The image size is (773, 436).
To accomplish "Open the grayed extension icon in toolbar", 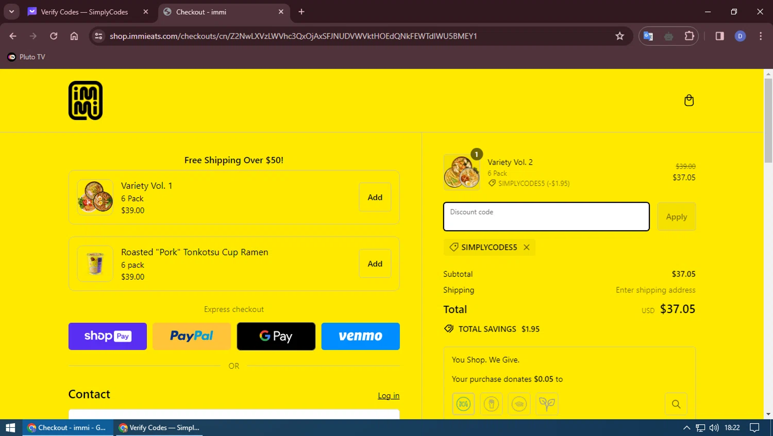I will pos(668,36).
